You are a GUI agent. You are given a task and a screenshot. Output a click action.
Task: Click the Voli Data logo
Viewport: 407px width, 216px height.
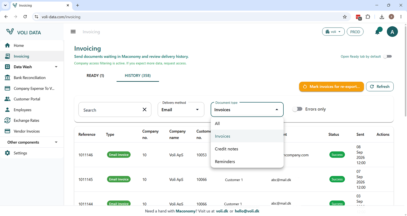(24, 32)
